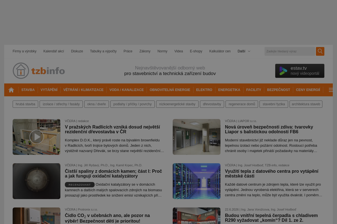Open the Normy link

(162, 51)
